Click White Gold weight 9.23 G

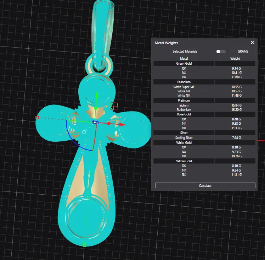tap(236, 152)
